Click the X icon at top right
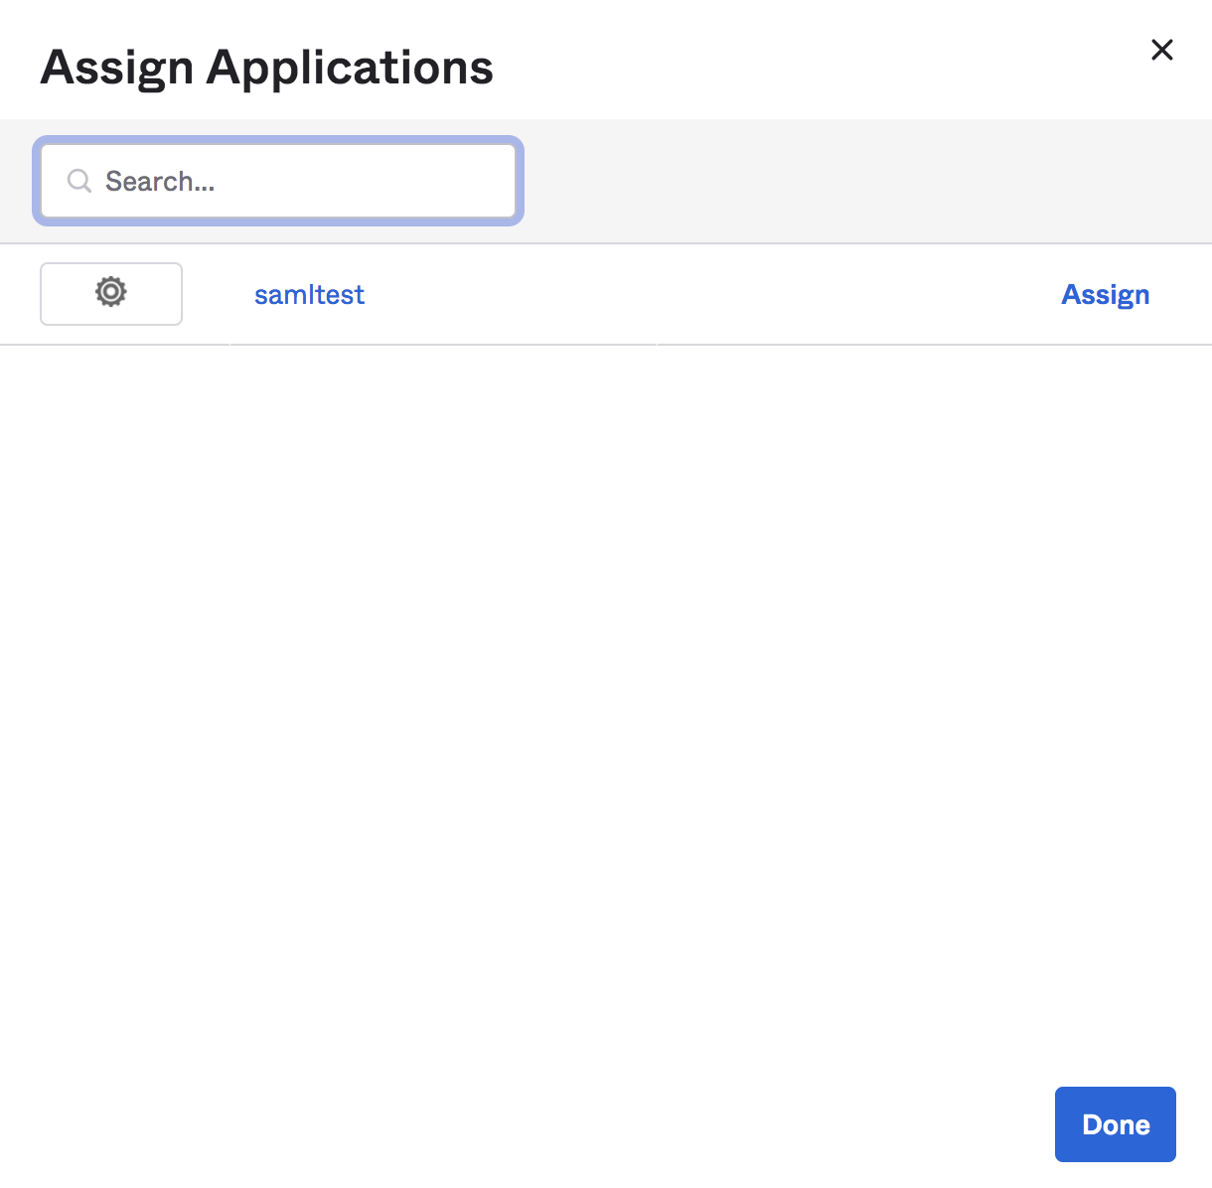The width and height of the screenshot is (1212, 1188). pyautogui.click(x=1161, y=50)
